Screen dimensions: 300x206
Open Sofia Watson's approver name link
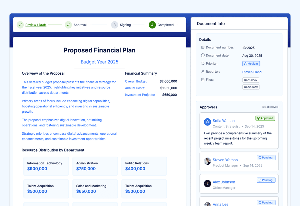point(223,121)
